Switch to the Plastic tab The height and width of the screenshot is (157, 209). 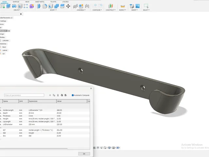click(x=53, y=2)
